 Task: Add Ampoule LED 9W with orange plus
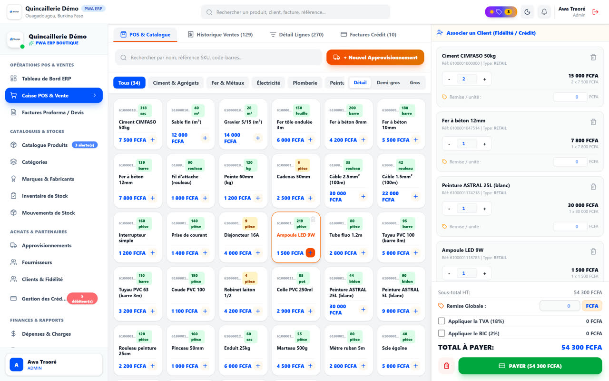pyautogui.click(x=310, y=253)
